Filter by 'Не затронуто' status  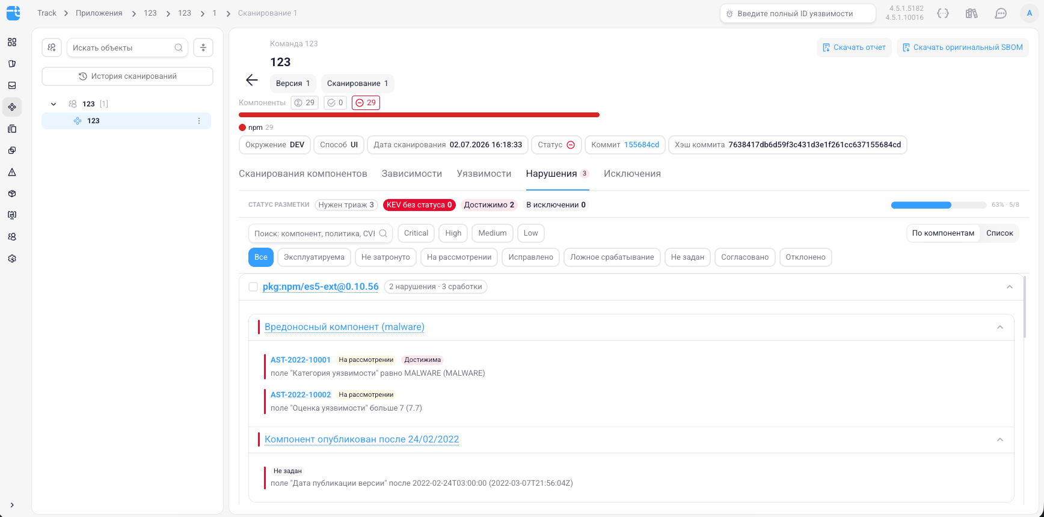tap(385, 257)
